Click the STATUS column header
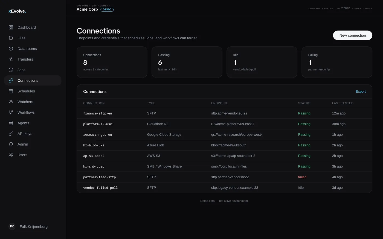The height and width of the screenshot is (239, 383). (x=304, y=103)
